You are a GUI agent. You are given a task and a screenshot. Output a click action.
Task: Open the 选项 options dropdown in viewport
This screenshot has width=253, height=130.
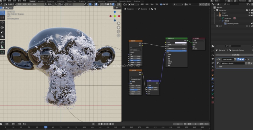[118, 8]
